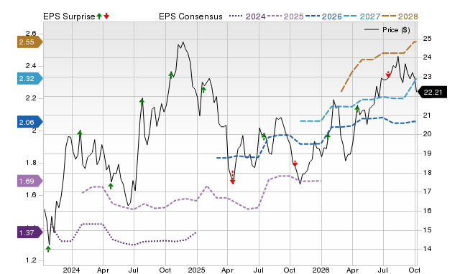Click the green surprise arrow below the price line after April 2024
The height and width of the screenshot is (274, 460).
[x=111, y=186]
